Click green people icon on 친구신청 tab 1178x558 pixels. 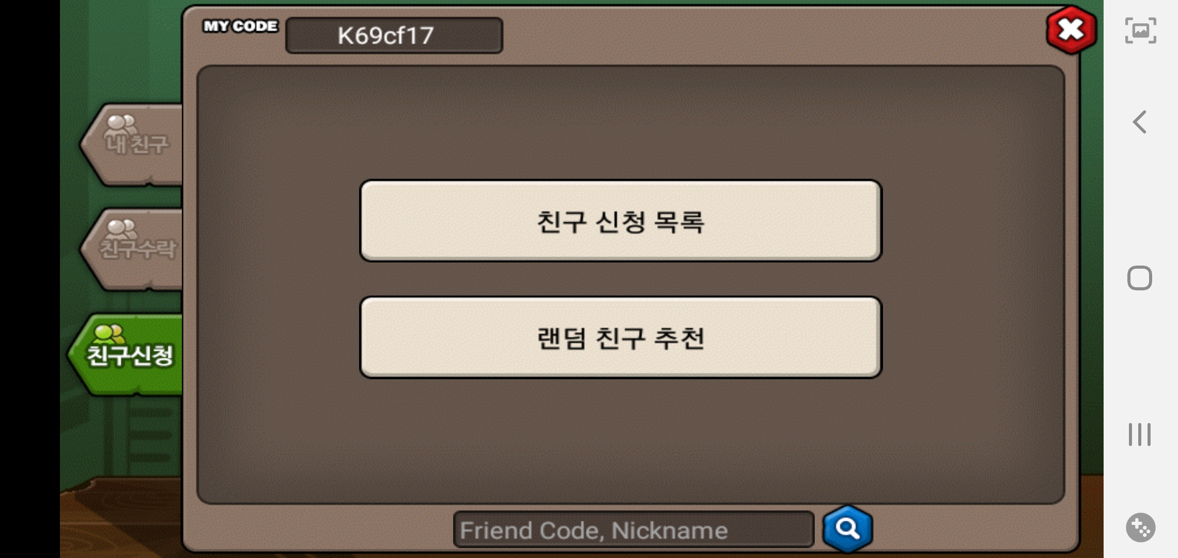pyautogui.click(x=109, y=334)
